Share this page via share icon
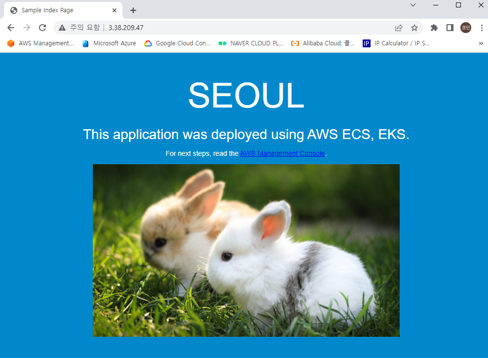This screenshot has height=358, width=488. pos(399,28)
